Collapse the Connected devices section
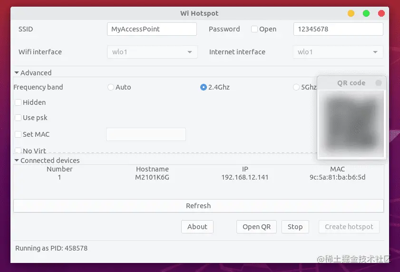 point(47,161)
